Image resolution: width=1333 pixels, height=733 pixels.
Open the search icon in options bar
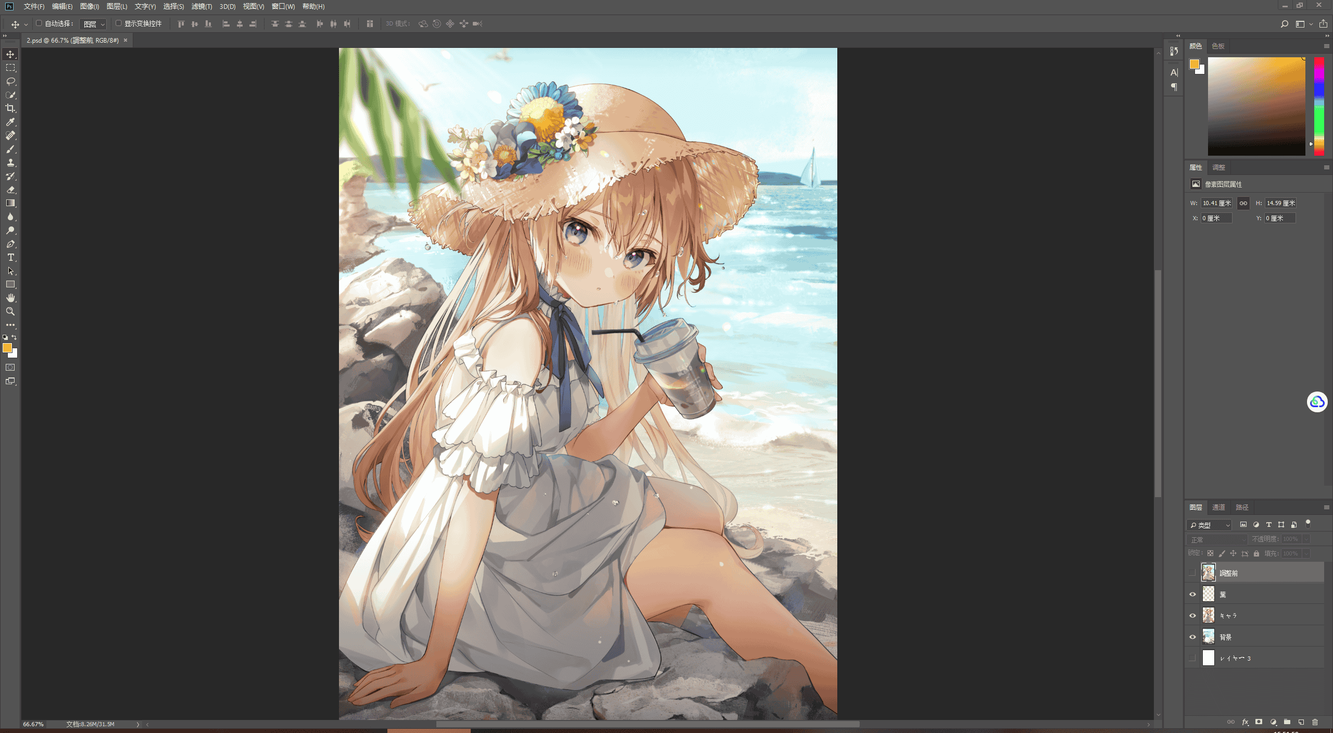tap(1285, 24)
